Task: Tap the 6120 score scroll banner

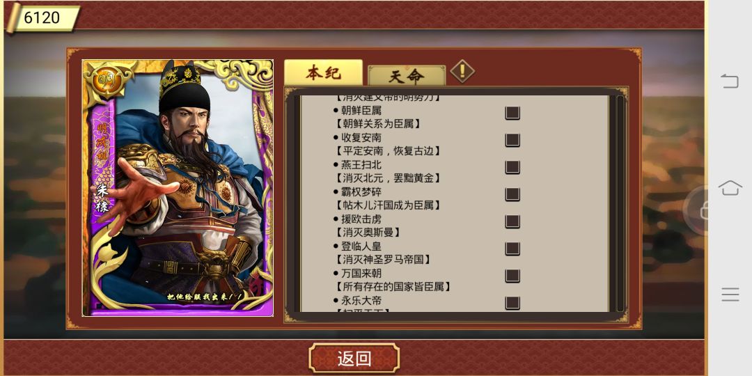Action: [42, 18]
